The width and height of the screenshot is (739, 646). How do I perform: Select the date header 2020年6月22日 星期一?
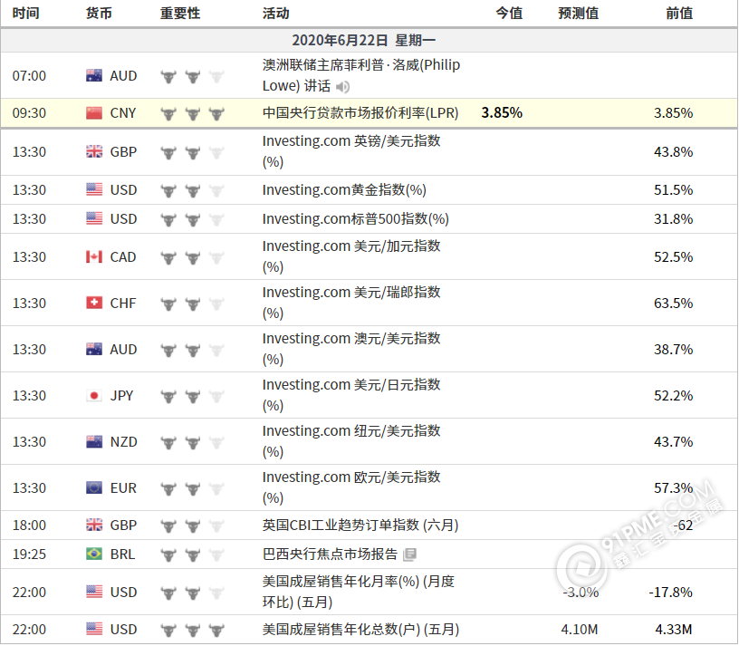tap(363, 41)
